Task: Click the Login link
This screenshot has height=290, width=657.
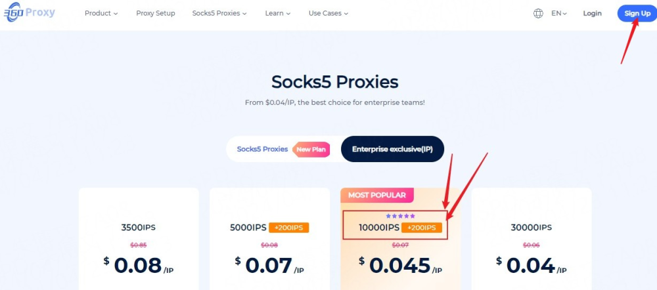Action: (x=592, y=13)
